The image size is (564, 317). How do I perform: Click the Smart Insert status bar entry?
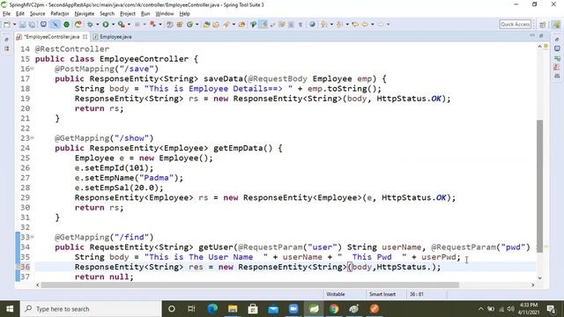point(382,294)
